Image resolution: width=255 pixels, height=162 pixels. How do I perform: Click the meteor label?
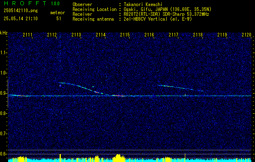point(58,13)
